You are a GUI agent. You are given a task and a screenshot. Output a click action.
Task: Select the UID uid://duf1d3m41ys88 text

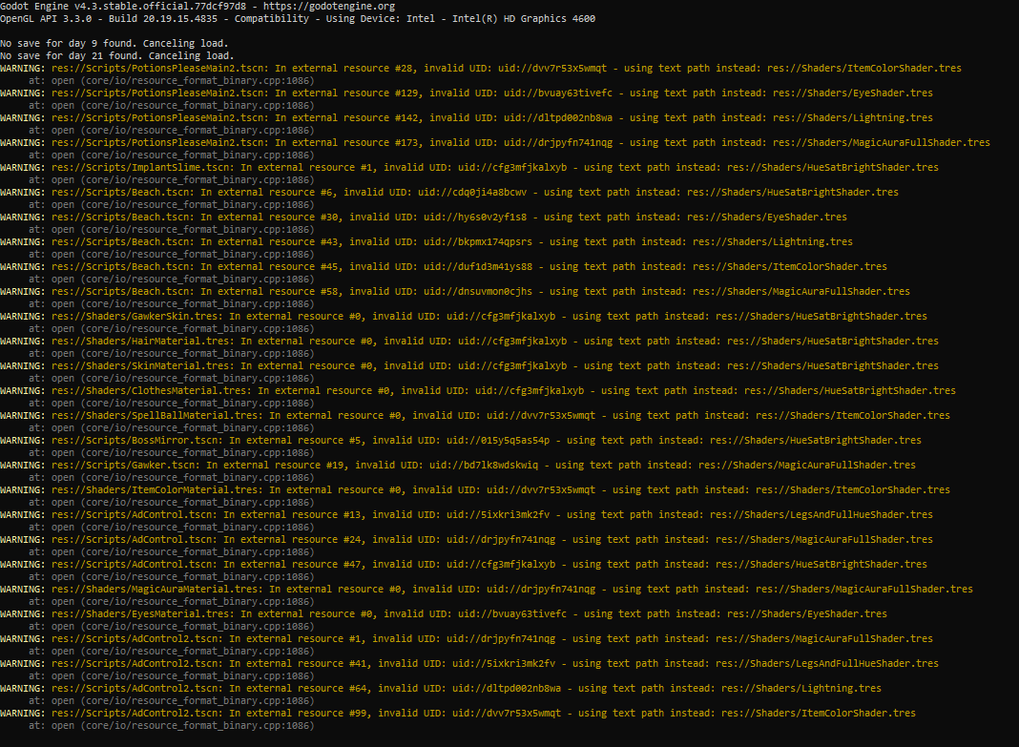[478, 266]
